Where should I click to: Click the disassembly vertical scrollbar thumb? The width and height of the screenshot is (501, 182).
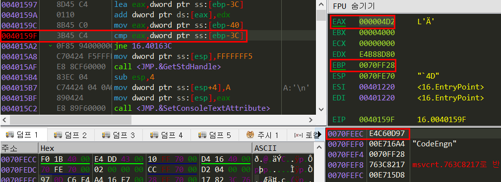(x=321, y=15)
